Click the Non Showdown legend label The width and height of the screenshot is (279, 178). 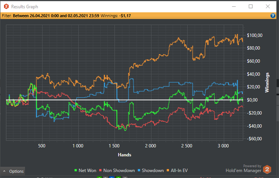[x=119, y=170]
